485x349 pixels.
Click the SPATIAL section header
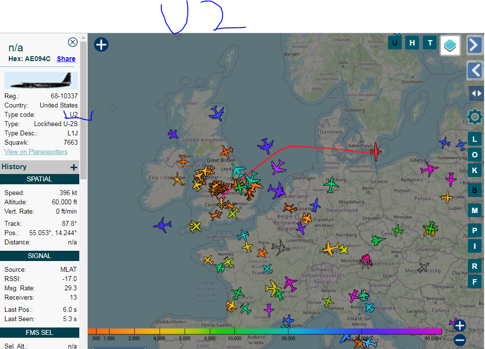tap(40, 179)
